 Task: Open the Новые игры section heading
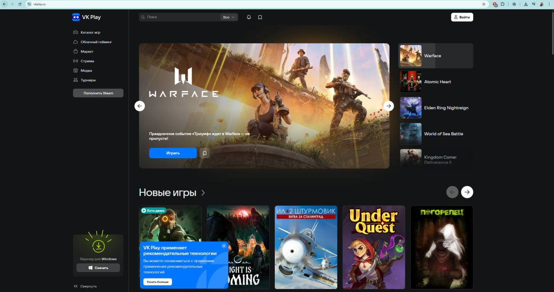pos(172,193)
